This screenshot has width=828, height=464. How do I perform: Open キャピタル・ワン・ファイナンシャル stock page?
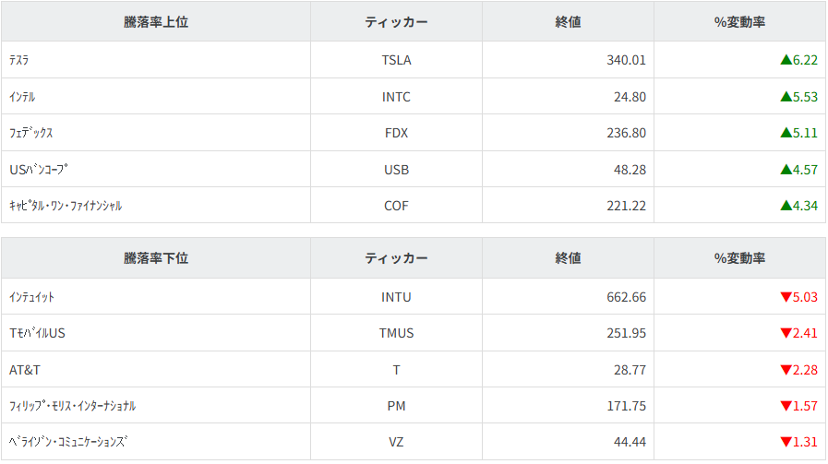65,206
